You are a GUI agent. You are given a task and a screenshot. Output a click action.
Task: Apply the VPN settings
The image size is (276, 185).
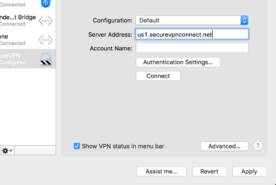point(249,171)
